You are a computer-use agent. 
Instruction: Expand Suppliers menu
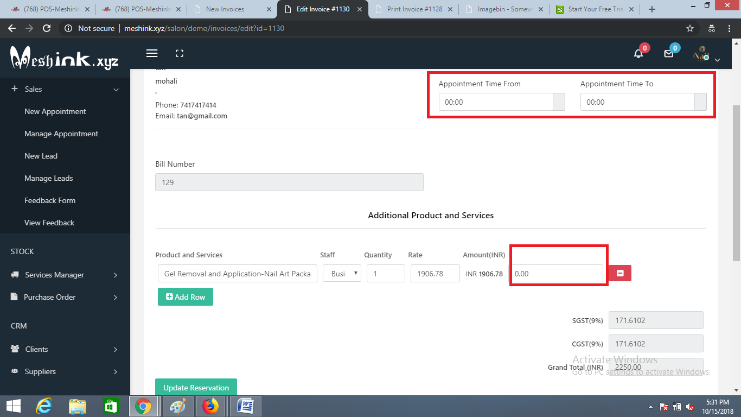tap(65, 371)
